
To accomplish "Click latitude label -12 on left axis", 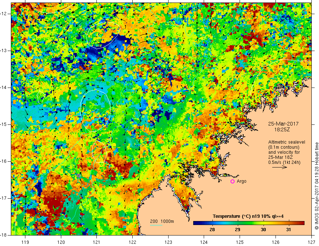I will pyautogui.click(x=4, y=14).
